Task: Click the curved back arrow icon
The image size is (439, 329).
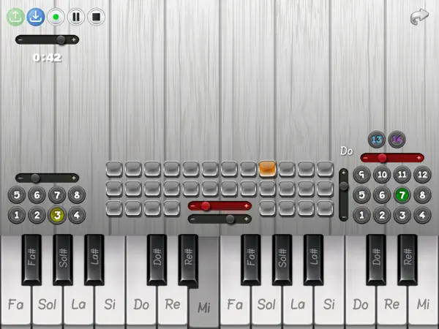Action: 419,17
